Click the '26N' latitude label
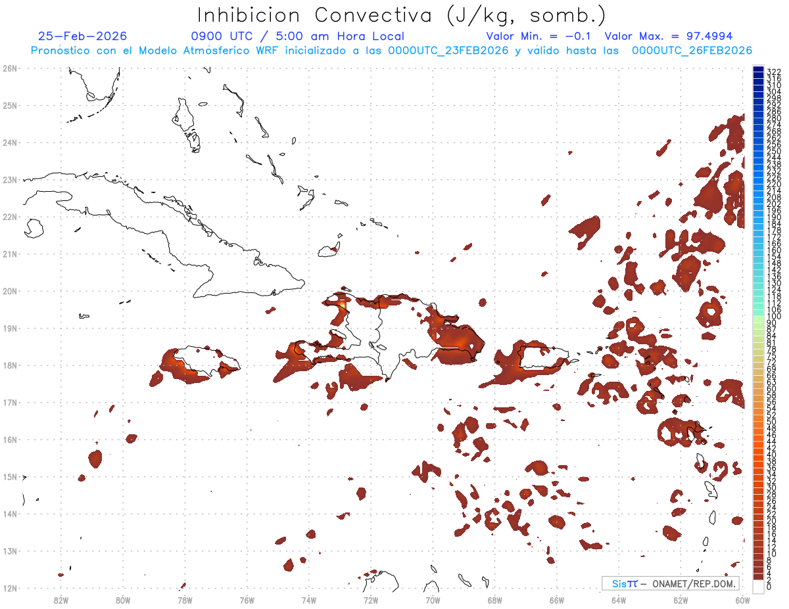This screenshot has height=609, width=789. click(x=9, y=68)
